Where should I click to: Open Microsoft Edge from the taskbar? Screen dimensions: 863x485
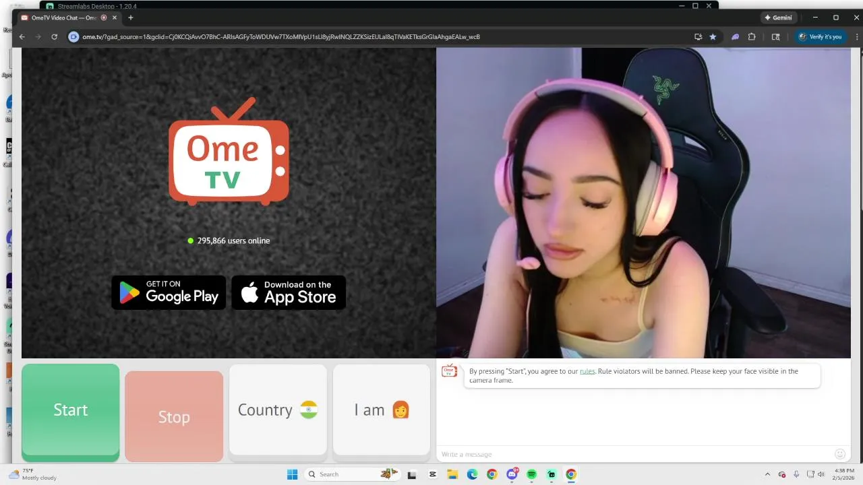[x=473, y=474]
